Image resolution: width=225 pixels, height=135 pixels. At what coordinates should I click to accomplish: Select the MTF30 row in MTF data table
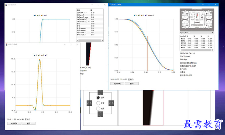pos(197,39)
